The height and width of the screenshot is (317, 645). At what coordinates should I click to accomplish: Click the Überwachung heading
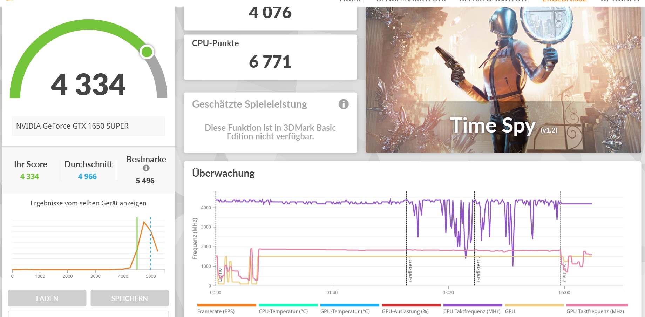point(223,173)
